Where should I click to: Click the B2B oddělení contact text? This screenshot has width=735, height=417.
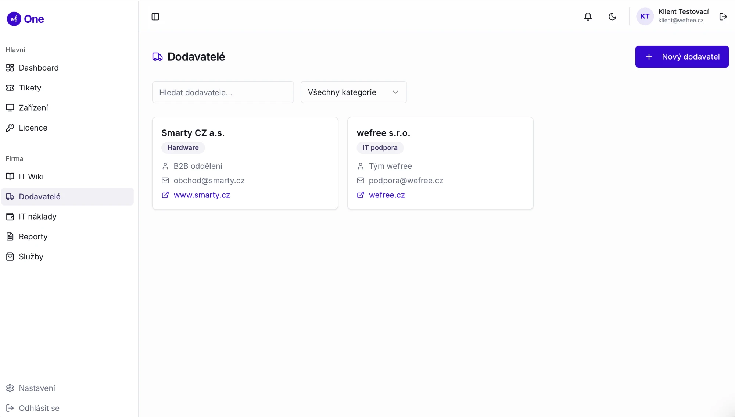(x=198, y=166)
